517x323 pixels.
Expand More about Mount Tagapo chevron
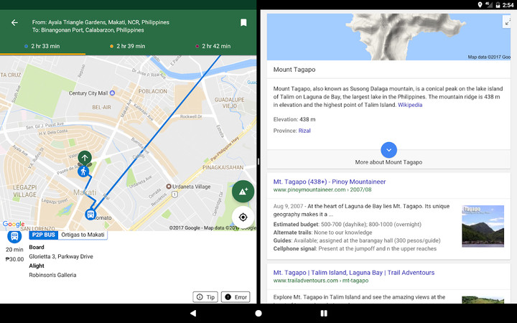click(x=388, y=150)
